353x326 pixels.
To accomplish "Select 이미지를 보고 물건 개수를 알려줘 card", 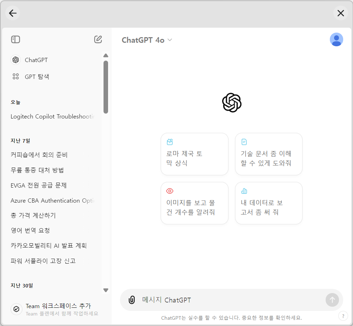I will 194,203.
